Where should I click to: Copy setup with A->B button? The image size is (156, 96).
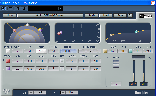pos(91,15)
